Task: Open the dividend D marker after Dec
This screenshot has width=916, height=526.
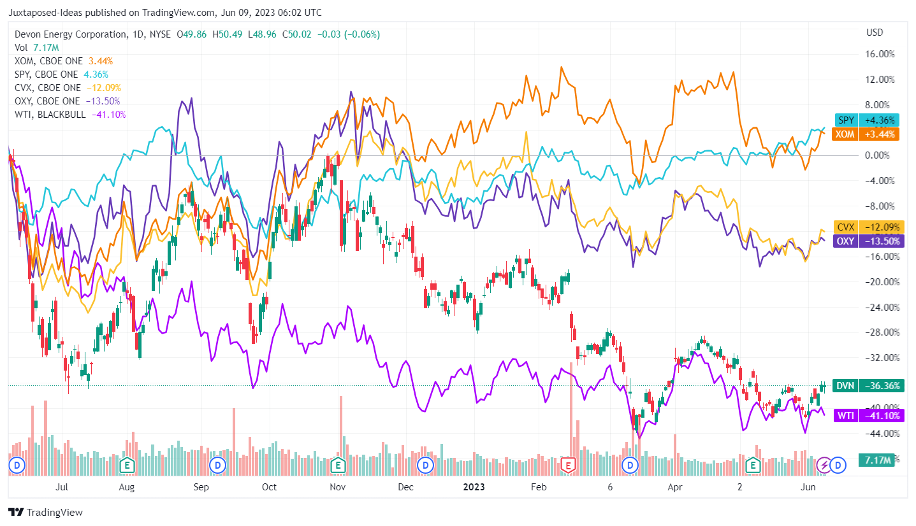Action: [425, 466]
